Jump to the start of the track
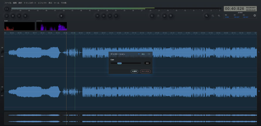261x126 pixels. (110, 16)
